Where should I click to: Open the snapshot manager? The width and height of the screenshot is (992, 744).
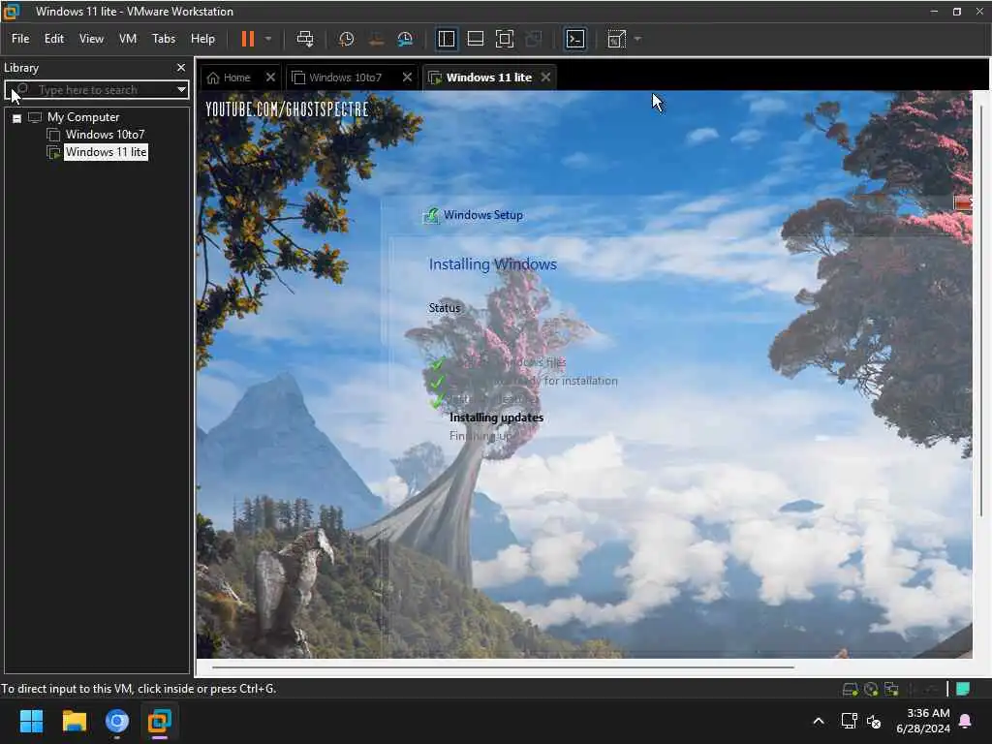pos(405,39)
